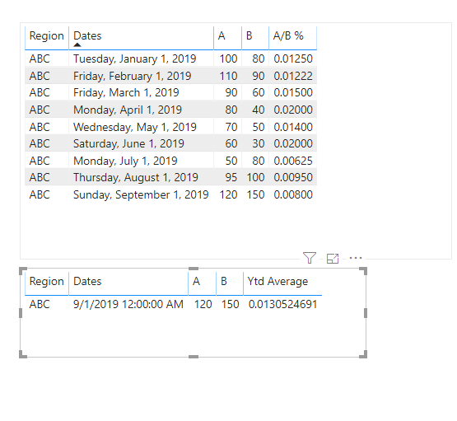Select the bottom-right resize handle of the bottom visual
The width and height of the screenshot is (457, 421).
point(363,354)
